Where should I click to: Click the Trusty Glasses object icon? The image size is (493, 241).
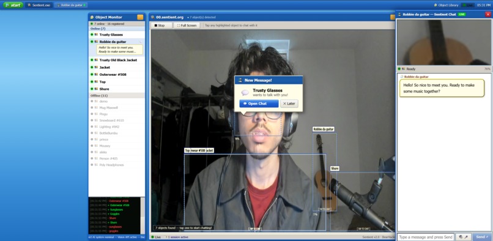[x=96, y=35]
